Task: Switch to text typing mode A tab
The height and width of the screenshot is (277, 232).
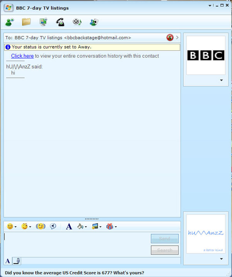Action: point(8,261)
